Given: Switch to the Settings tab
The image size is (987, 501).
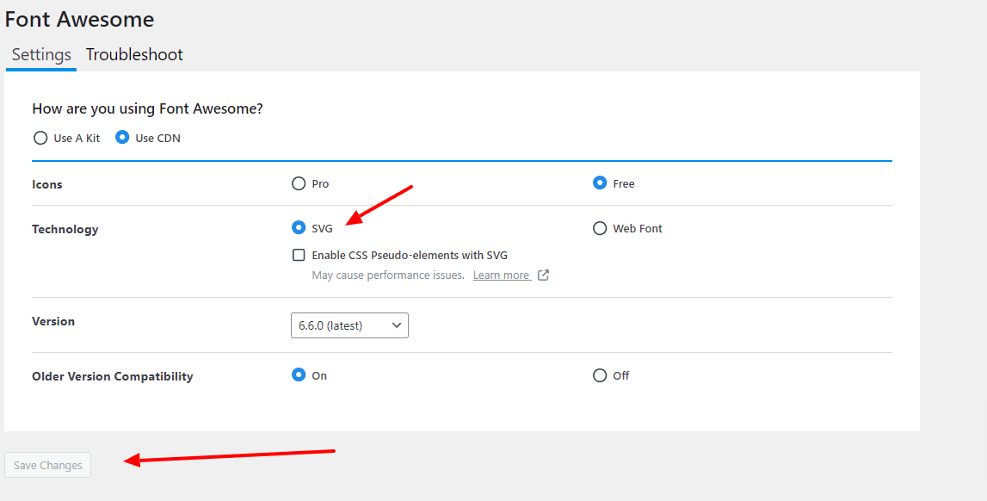Looking at the screenshot, I should click(41, 55).
